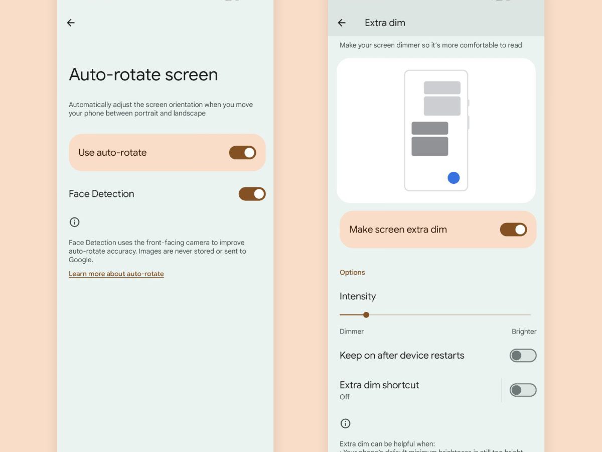Image resolution: width=602 pixels, height=452 pixels.
Task: Go back from Auto-rotate screen page
Action: click(x=71, y=23)
